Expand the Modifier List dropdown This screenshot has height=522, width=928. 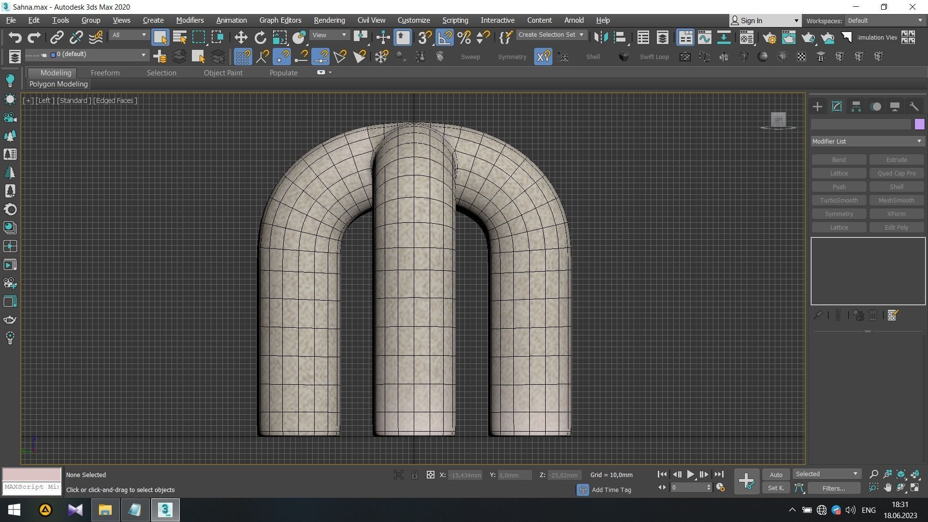pos(867,142)
